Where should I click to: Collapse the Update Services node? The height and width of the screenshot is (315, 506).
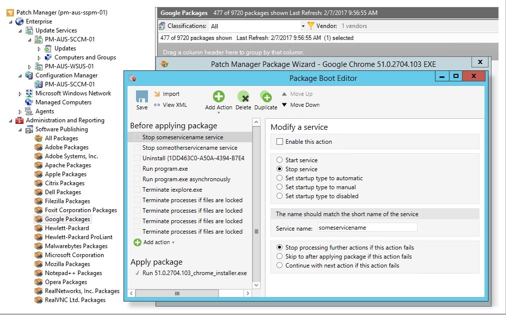pos(20,31)
